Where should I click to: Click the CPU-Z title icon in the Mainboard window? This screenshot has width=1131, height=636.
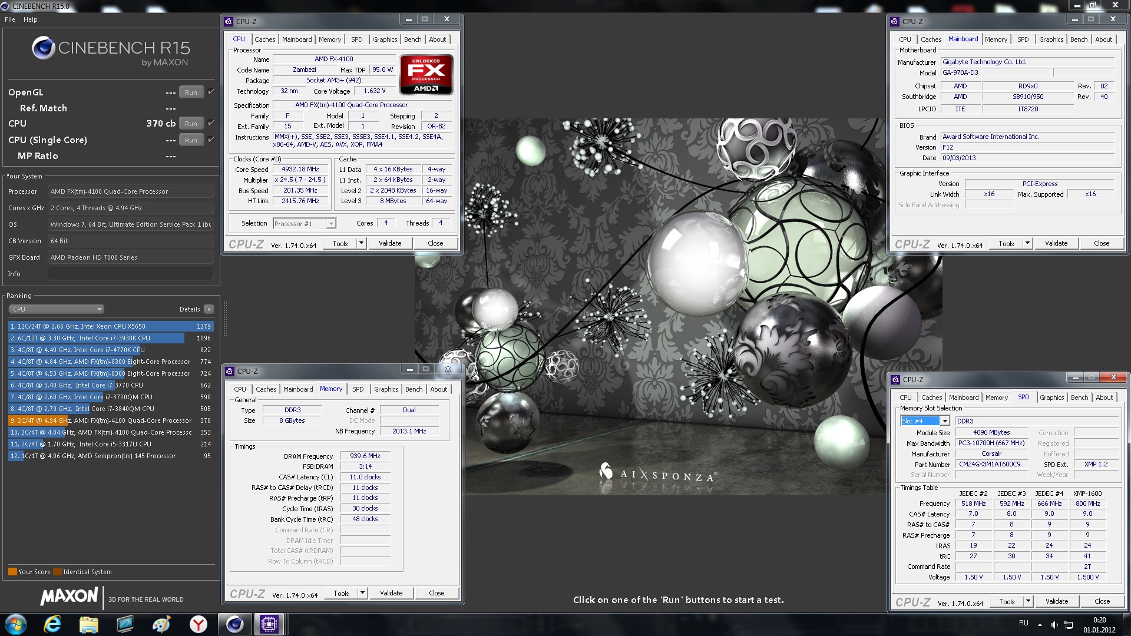(x=895, y=21)
